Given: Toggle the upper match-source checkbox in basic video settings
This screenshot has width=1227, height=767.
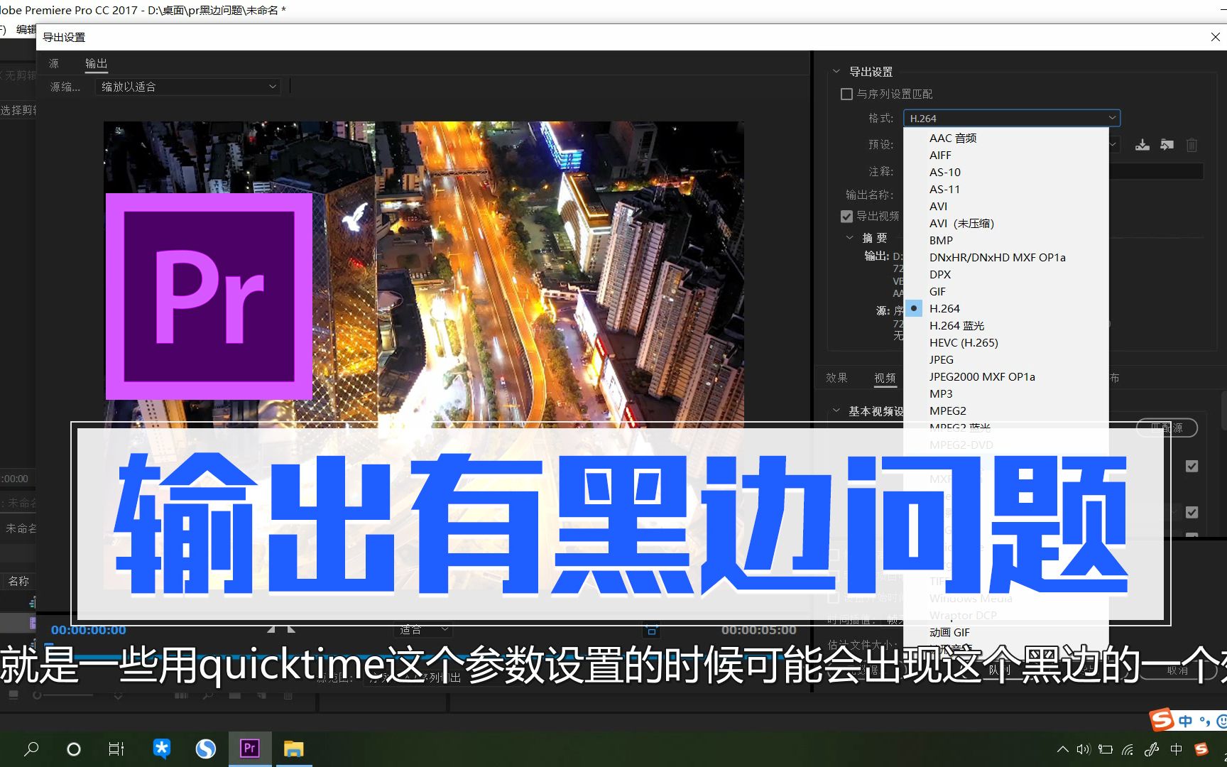Looking at the screenshot, I should pyautogui.click(x=1192, y=466).
